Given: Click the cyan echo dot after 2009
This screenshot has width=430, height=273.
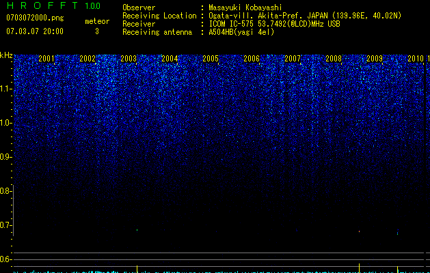Looking at the screenshot, I should 397,233.
